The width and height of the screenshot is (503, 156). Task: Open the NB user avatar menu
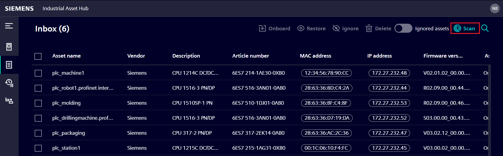[495, 8]
